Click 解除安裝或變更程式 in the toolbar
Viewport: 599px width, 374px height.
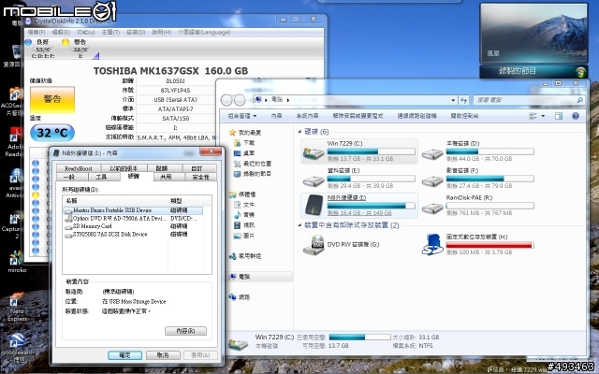tap(358, 116)
